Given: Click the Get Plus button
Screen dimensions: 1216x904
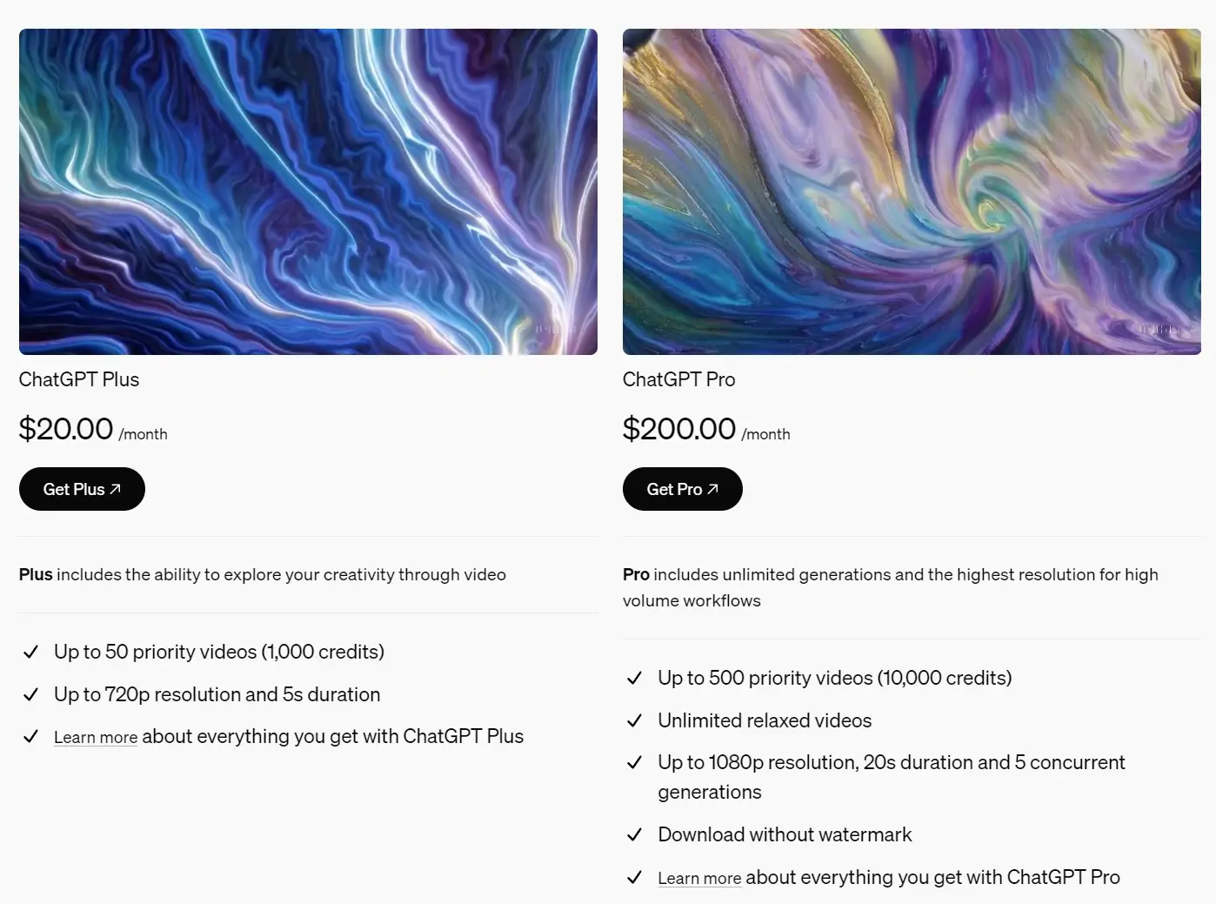Looking at the screenshot, I should [82, 489].
